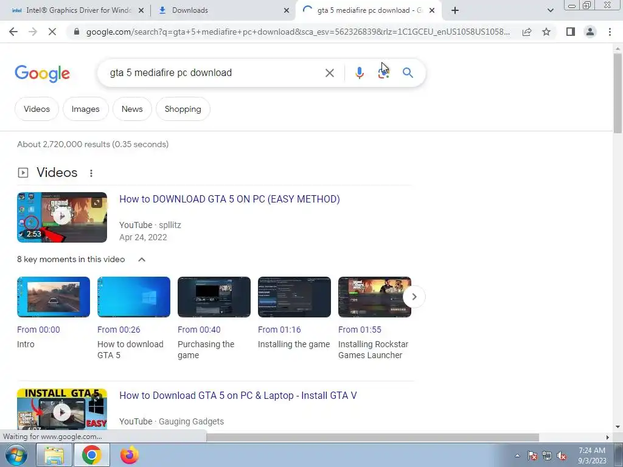Screen dimensions: 623x467
Task: Click the Action Center flag tray icon
Action: click(532, 455)
